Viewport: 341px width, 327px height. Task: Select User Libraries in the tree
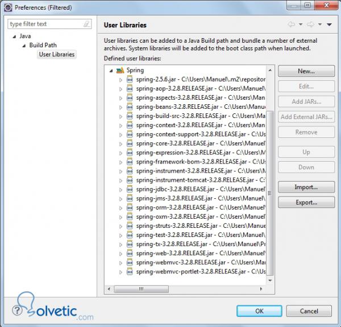pyautogui.click(x=56, y=54)
